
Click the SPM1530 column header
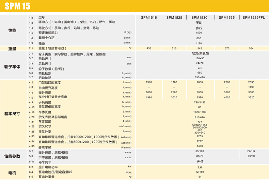(x=199, y=17)
